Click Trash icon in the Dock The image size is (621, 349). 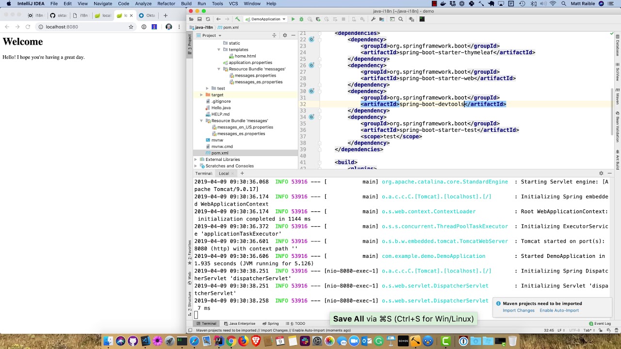(x=512, y=341)
